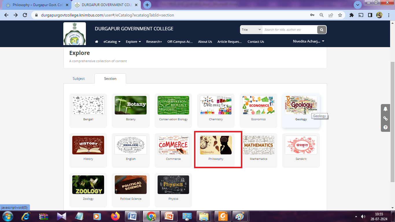Click the search title or author field
The image size is (395, 222).
click(289, 30)
